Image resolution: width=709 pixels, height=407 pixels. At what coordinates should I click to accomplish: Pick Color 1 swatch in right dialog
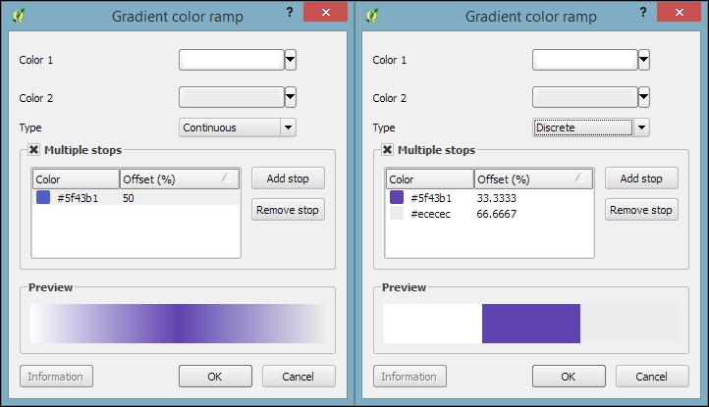pyautogui.click(x=585, y=60)
